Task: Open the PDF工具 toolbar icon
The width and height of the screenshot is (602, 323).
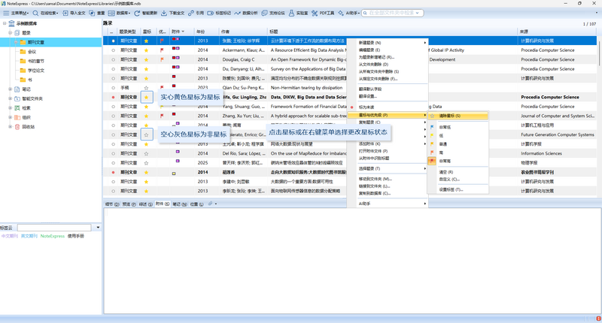Action: point(315,13)
